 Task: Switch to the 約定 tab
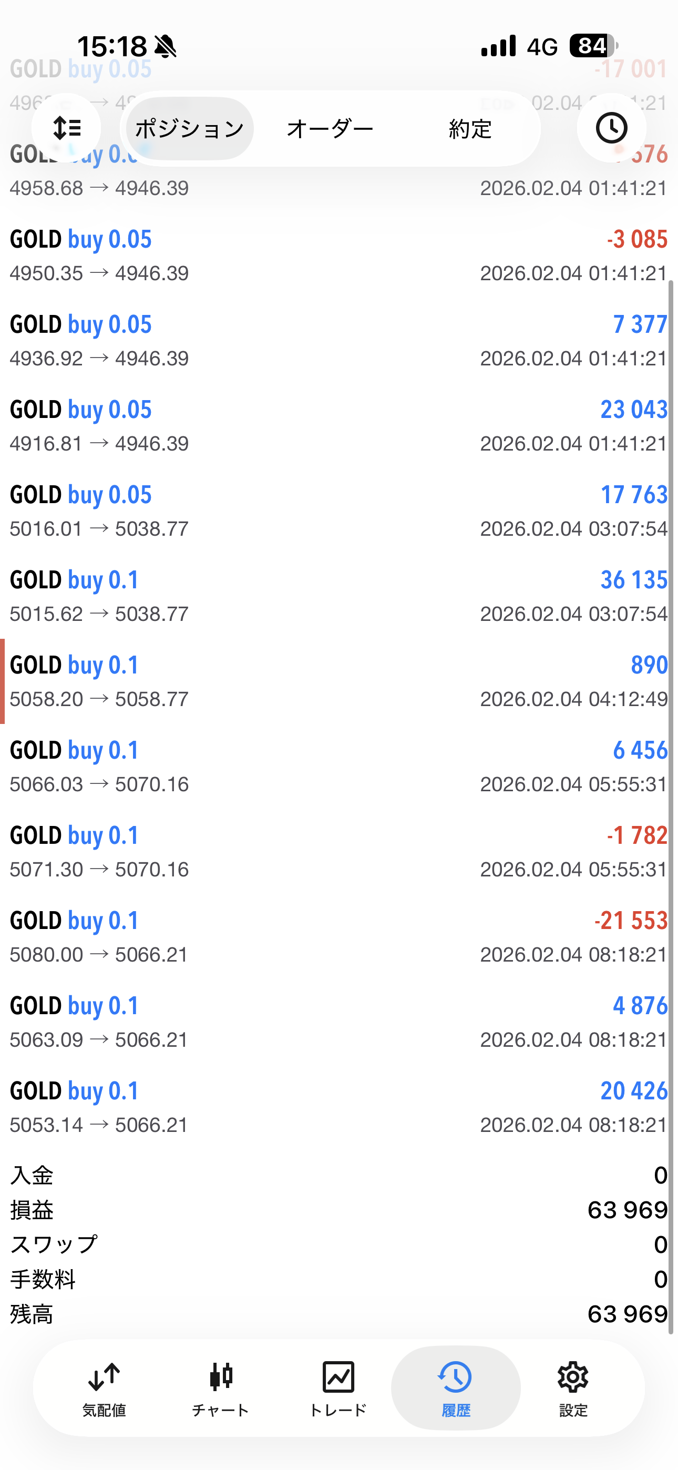click(x=470, y=129)
